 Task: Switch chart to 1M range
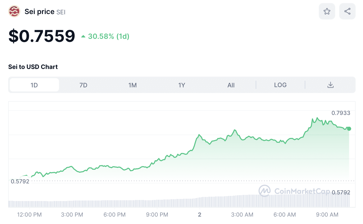[133, 85]
